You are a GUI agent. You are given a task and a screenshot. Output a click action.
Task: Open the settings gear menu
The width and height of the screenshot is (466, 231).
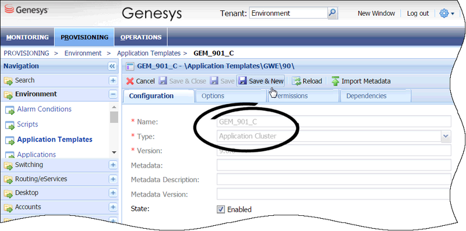pos(446,13)
